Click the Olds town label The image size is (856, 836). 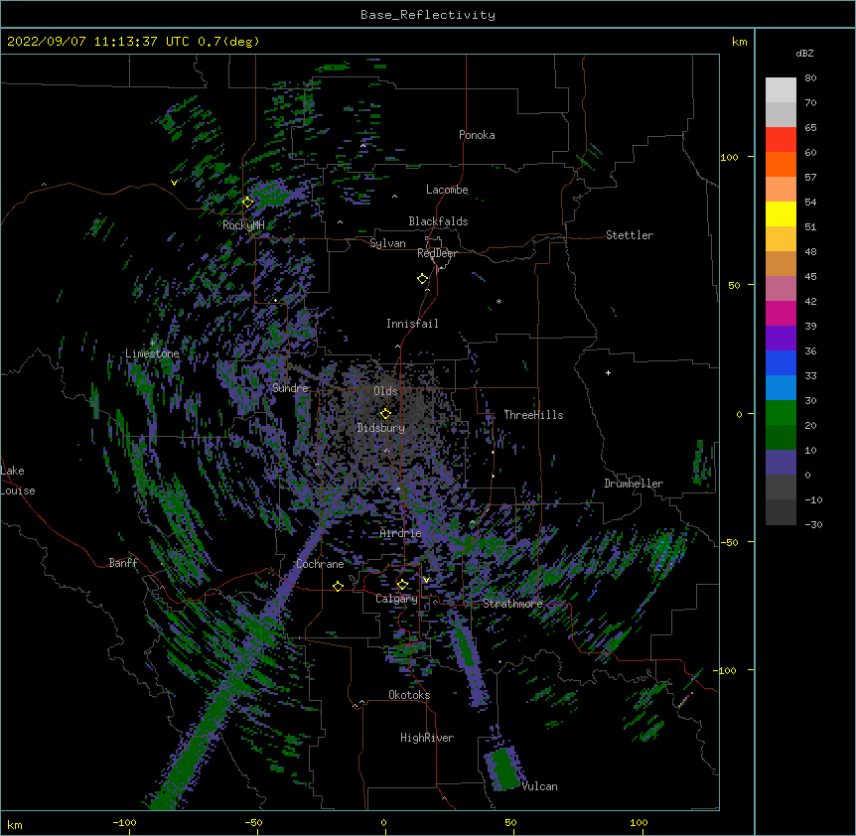click(x=385, y=391)
